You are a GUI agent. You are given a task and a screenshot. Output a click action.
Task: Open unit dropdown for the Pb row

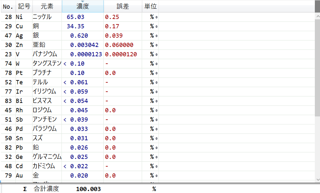coord(156,148)
